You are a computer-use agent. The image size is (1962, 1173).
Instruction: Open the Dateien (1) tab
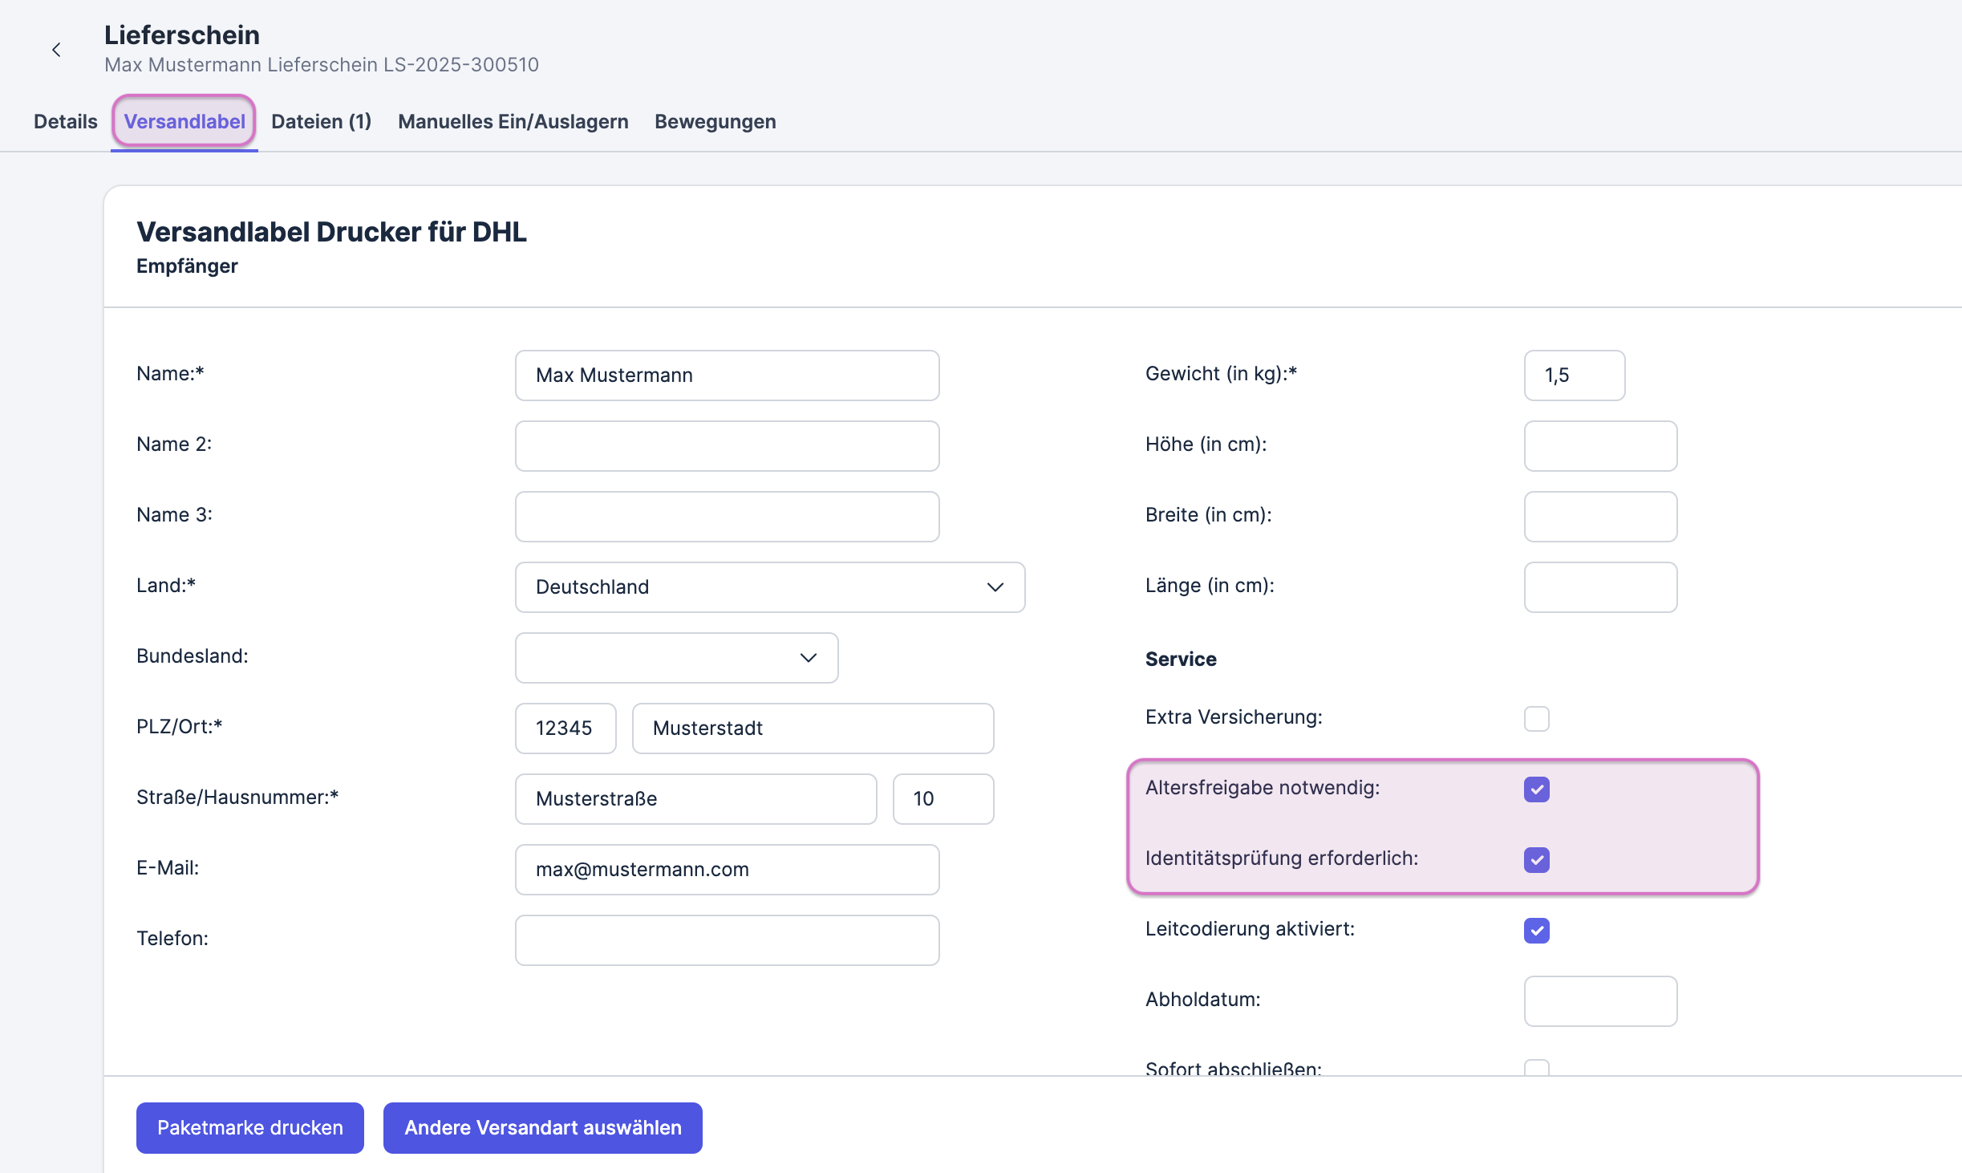[x=321, y=122]
